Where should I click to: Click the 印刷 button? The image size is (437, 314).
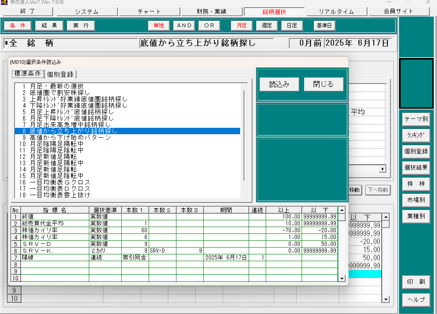416,282
